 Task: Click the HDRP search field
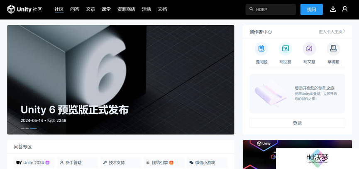pyautogui.click(x=271, y=10)
